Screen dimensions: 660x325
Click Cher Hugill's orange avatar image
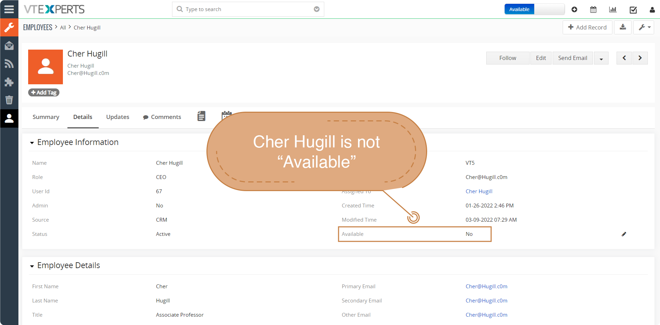click(46, 67)
